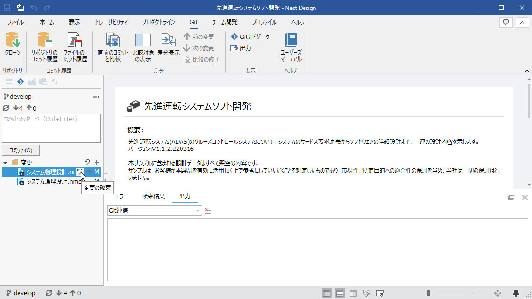Image resolution: width=532 pixels, height=299 pixels.
Task: Click the redo icon in title bar
Action: (47, 8)
